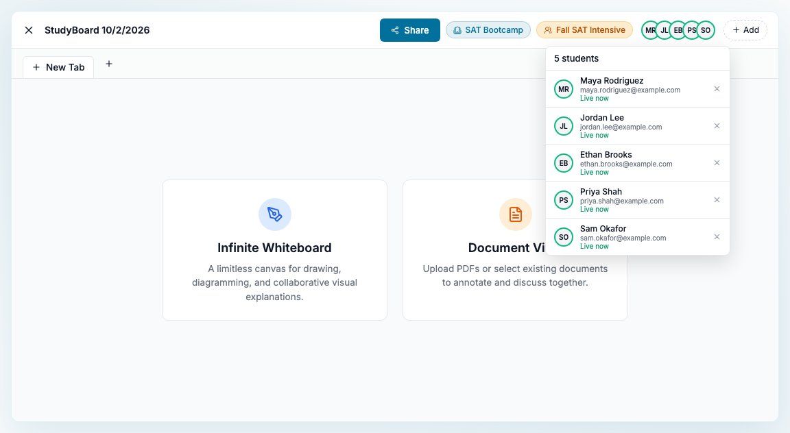This screenshot has width=790, height=433.
Task: Click the EB avatar in the header
Action: 677,30
